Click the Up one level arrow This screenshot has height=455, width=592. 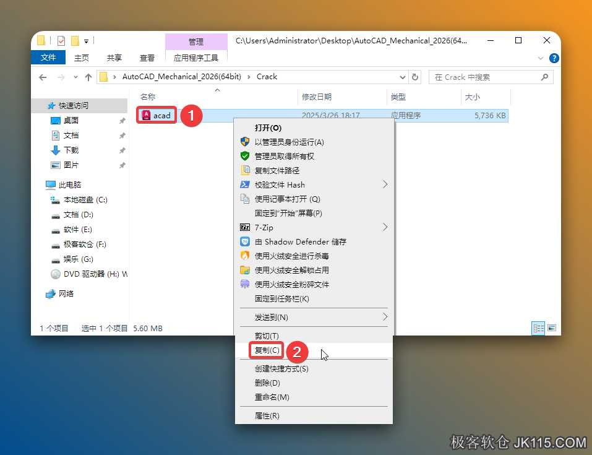click(x=88, y=77)
